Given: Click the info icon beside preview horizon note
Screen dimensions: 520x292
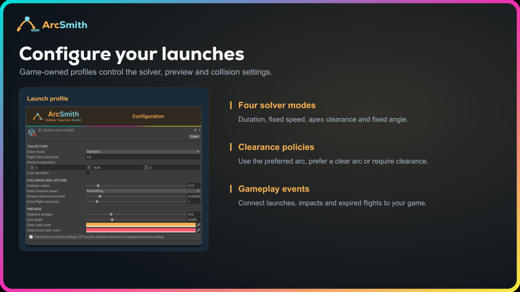Looking at the screenshot, I should [31, 237].
